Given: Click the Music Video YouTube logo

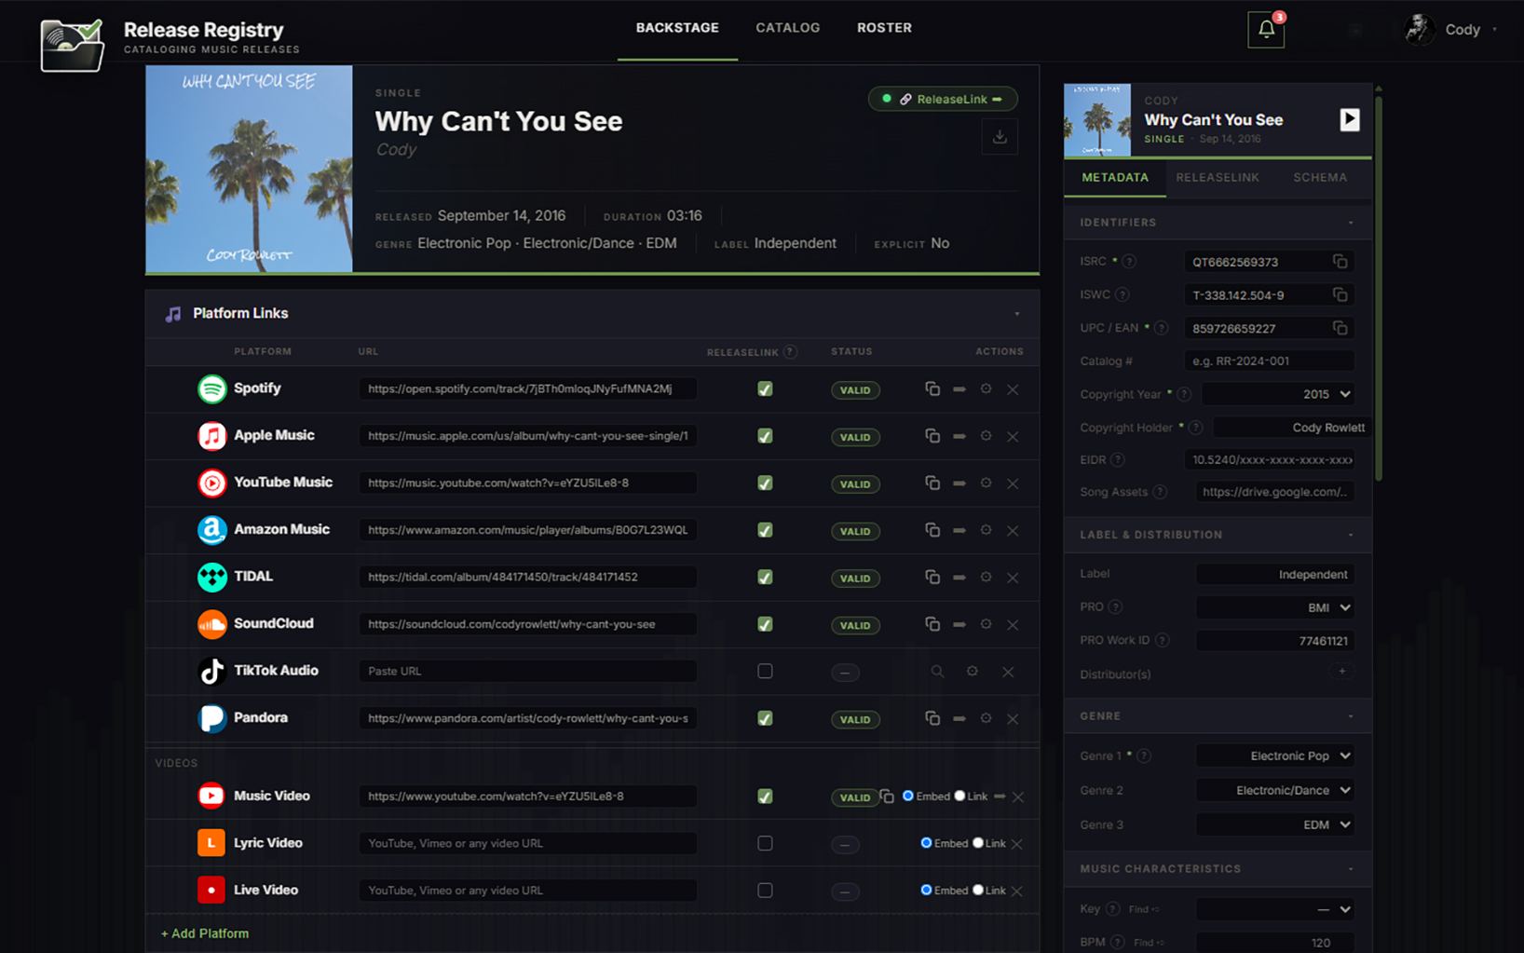Looking at the screenshot, I should pyautogui.click(x=211, y=796).
